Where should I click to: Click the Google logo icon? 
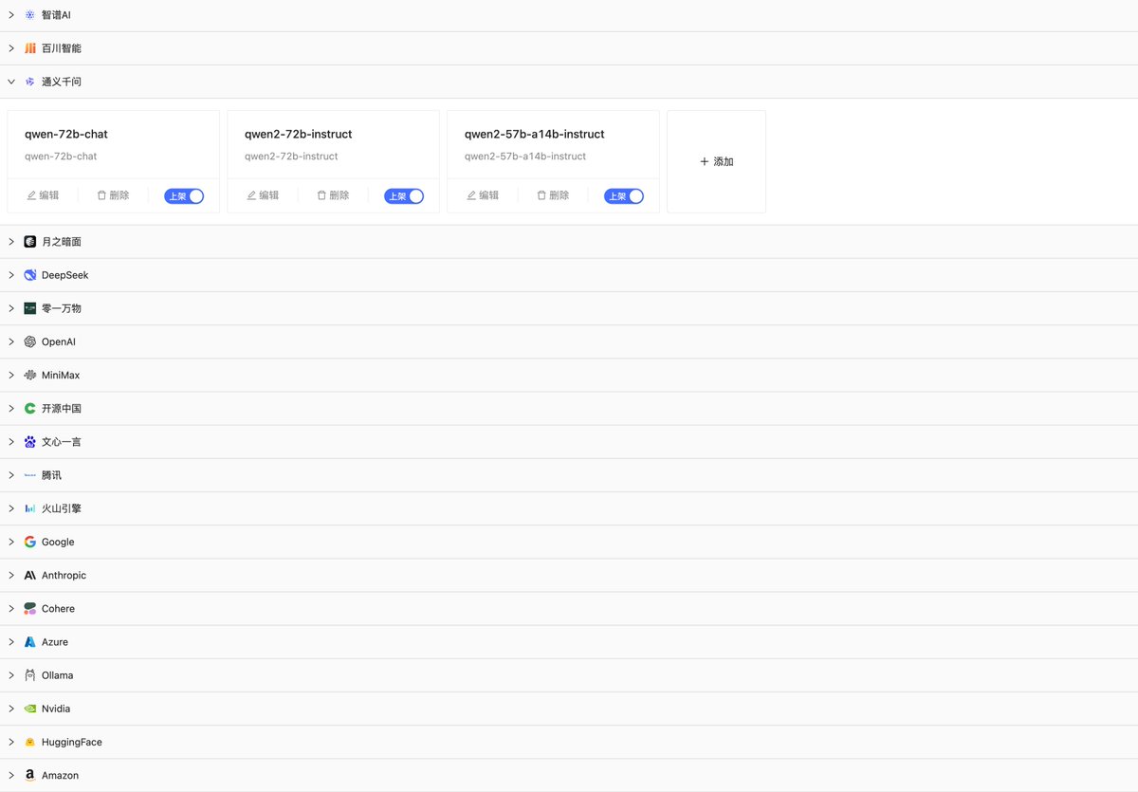tap(30, 543)
